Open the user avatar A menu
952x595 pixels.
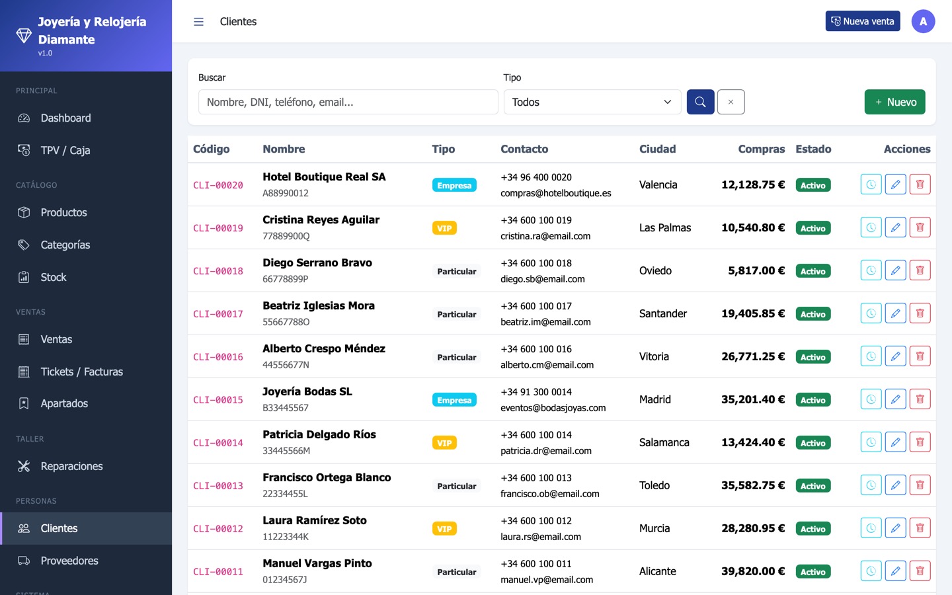pyautogui.click(x=923, y=21)
